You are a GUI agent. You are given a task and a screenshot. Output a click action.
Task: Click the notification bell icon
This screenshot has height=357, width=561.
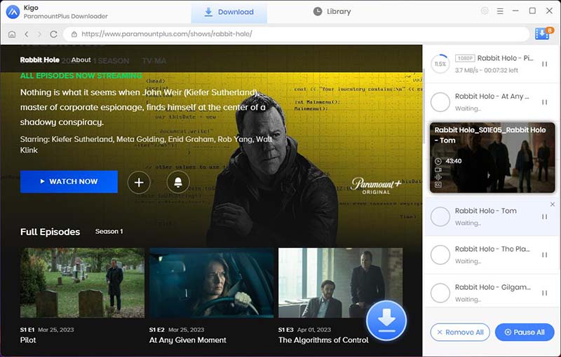point(178,183)
